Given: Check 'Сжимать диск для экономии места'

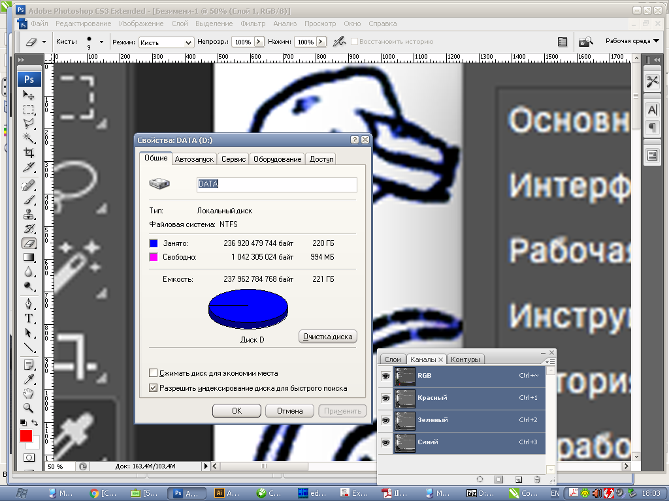Looking at the screenshot, I should (x=153, y=373).
